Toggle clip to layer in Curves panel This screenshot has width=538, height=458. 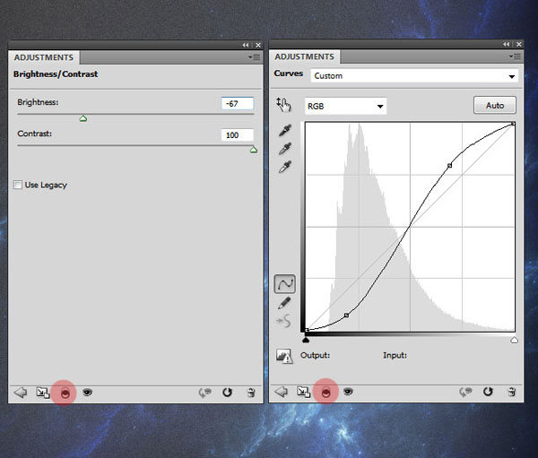coord(326,392)
